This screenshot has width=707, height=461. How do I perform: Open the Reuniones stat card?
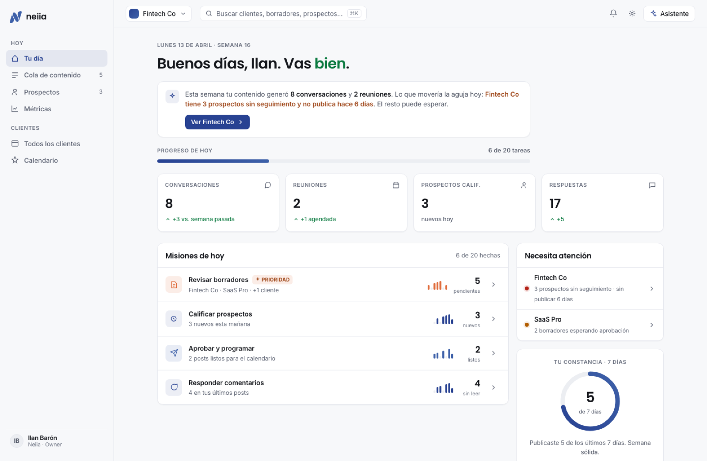[x=346, y=203]
